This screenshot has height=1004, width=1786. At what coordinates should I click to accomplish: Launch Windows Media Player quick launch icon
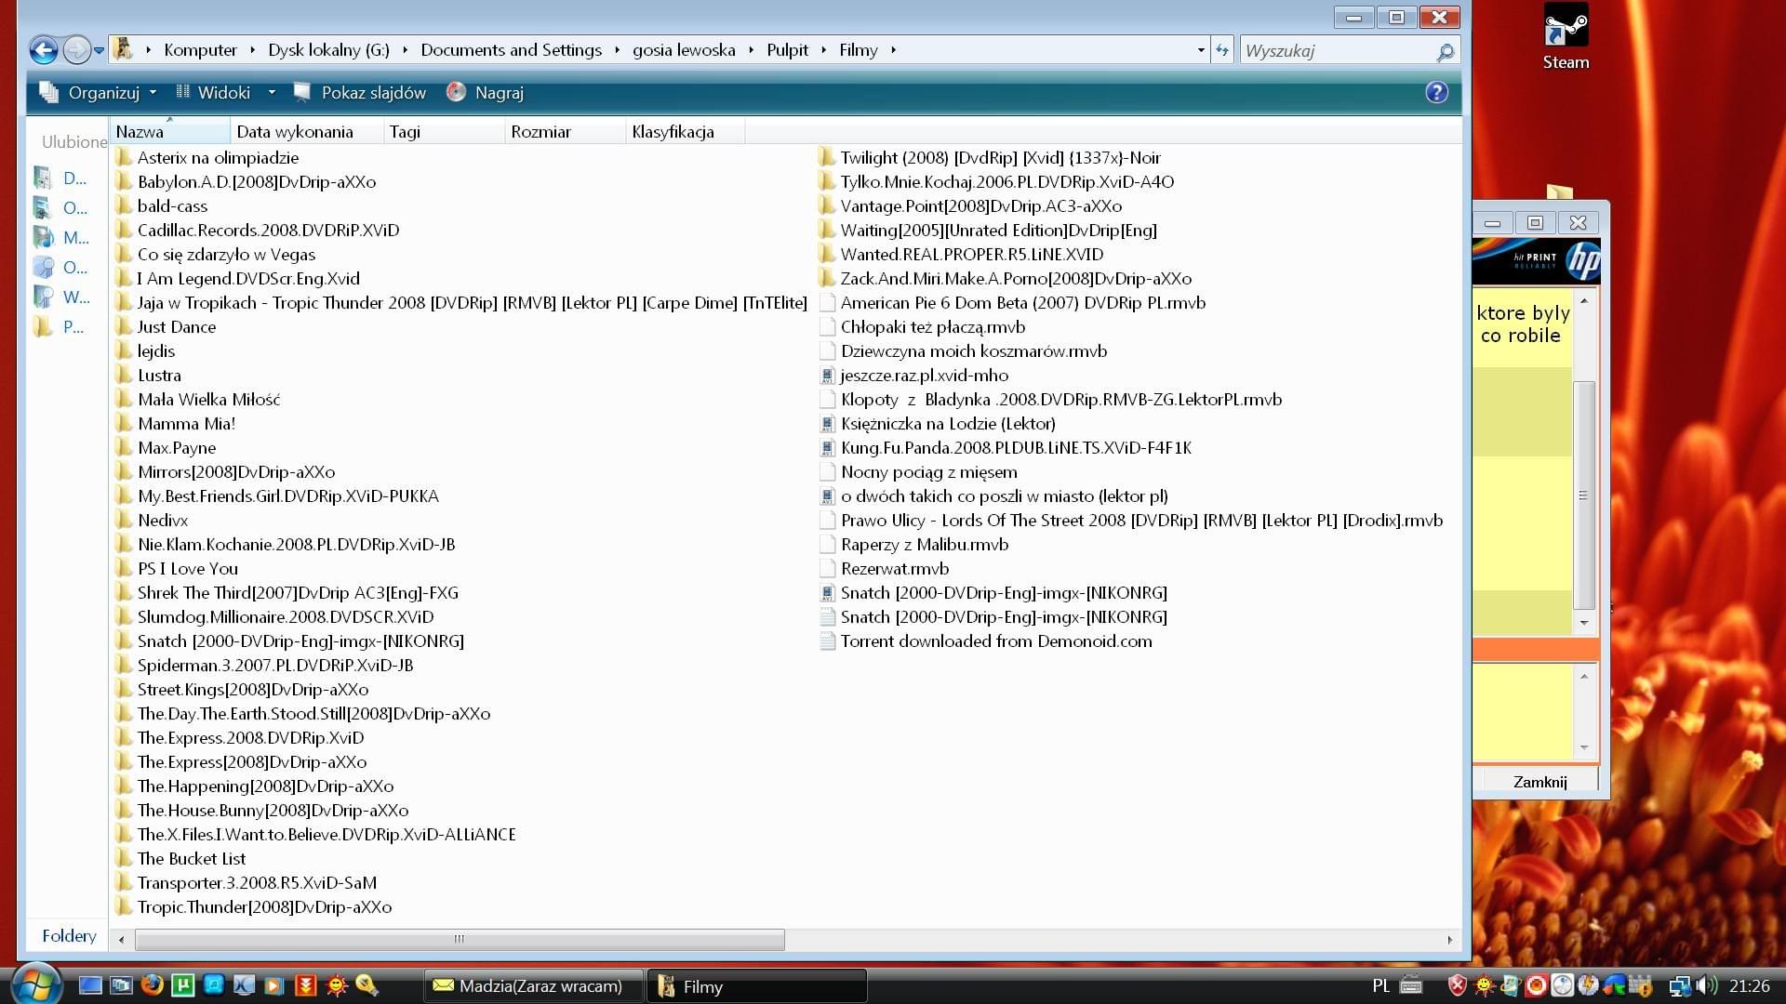[274, 986]
